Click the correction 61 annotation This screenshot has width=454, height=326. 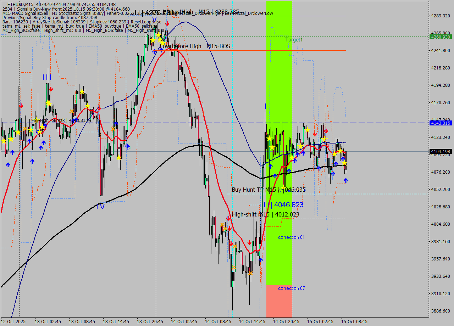click(x=291, y=237)
